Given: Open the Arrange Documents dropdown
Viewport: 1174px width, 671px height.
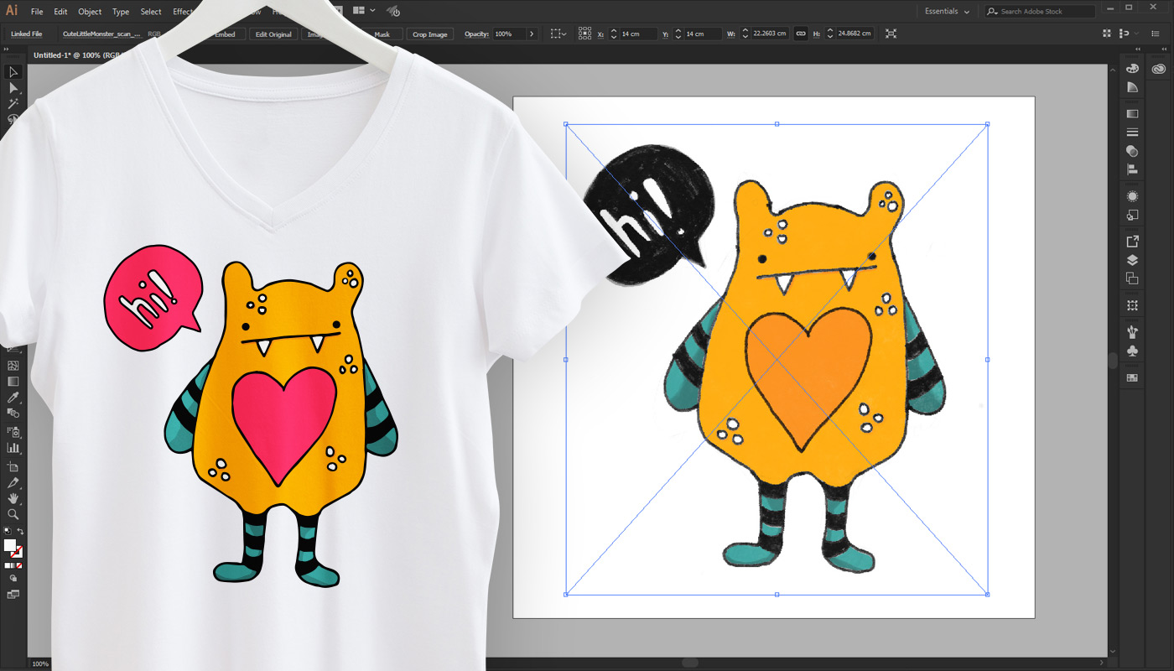Looking at the screenshot, I should 364,11.
